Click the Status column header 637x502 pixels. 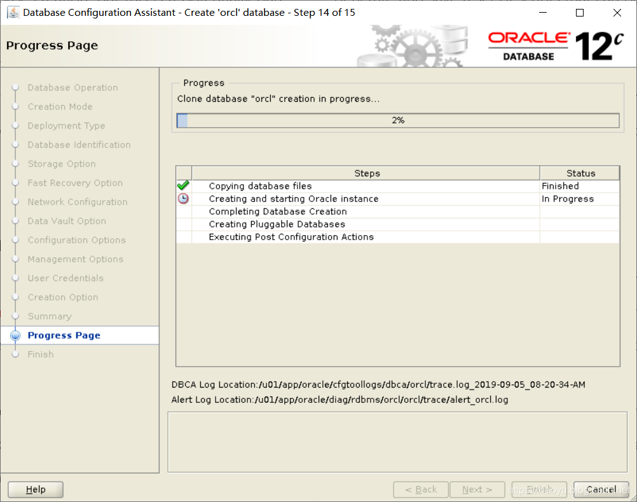click(x=580, y=173)
